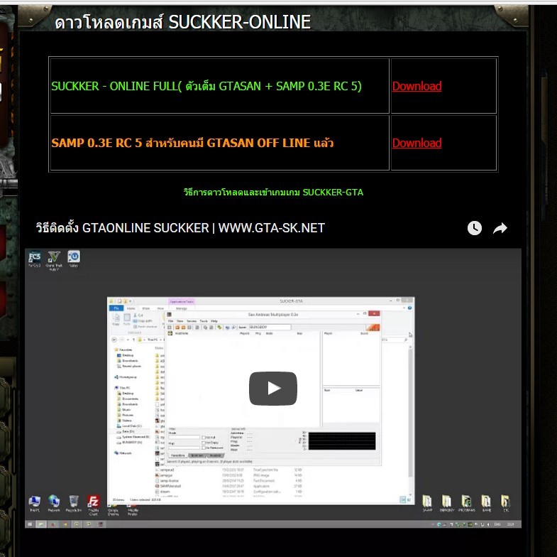Image resolution: width=557 pixels, height=557 pixels.
Task: Click Download link for SUCKKER - ONLINE FULL
Action: pos(417,86)
